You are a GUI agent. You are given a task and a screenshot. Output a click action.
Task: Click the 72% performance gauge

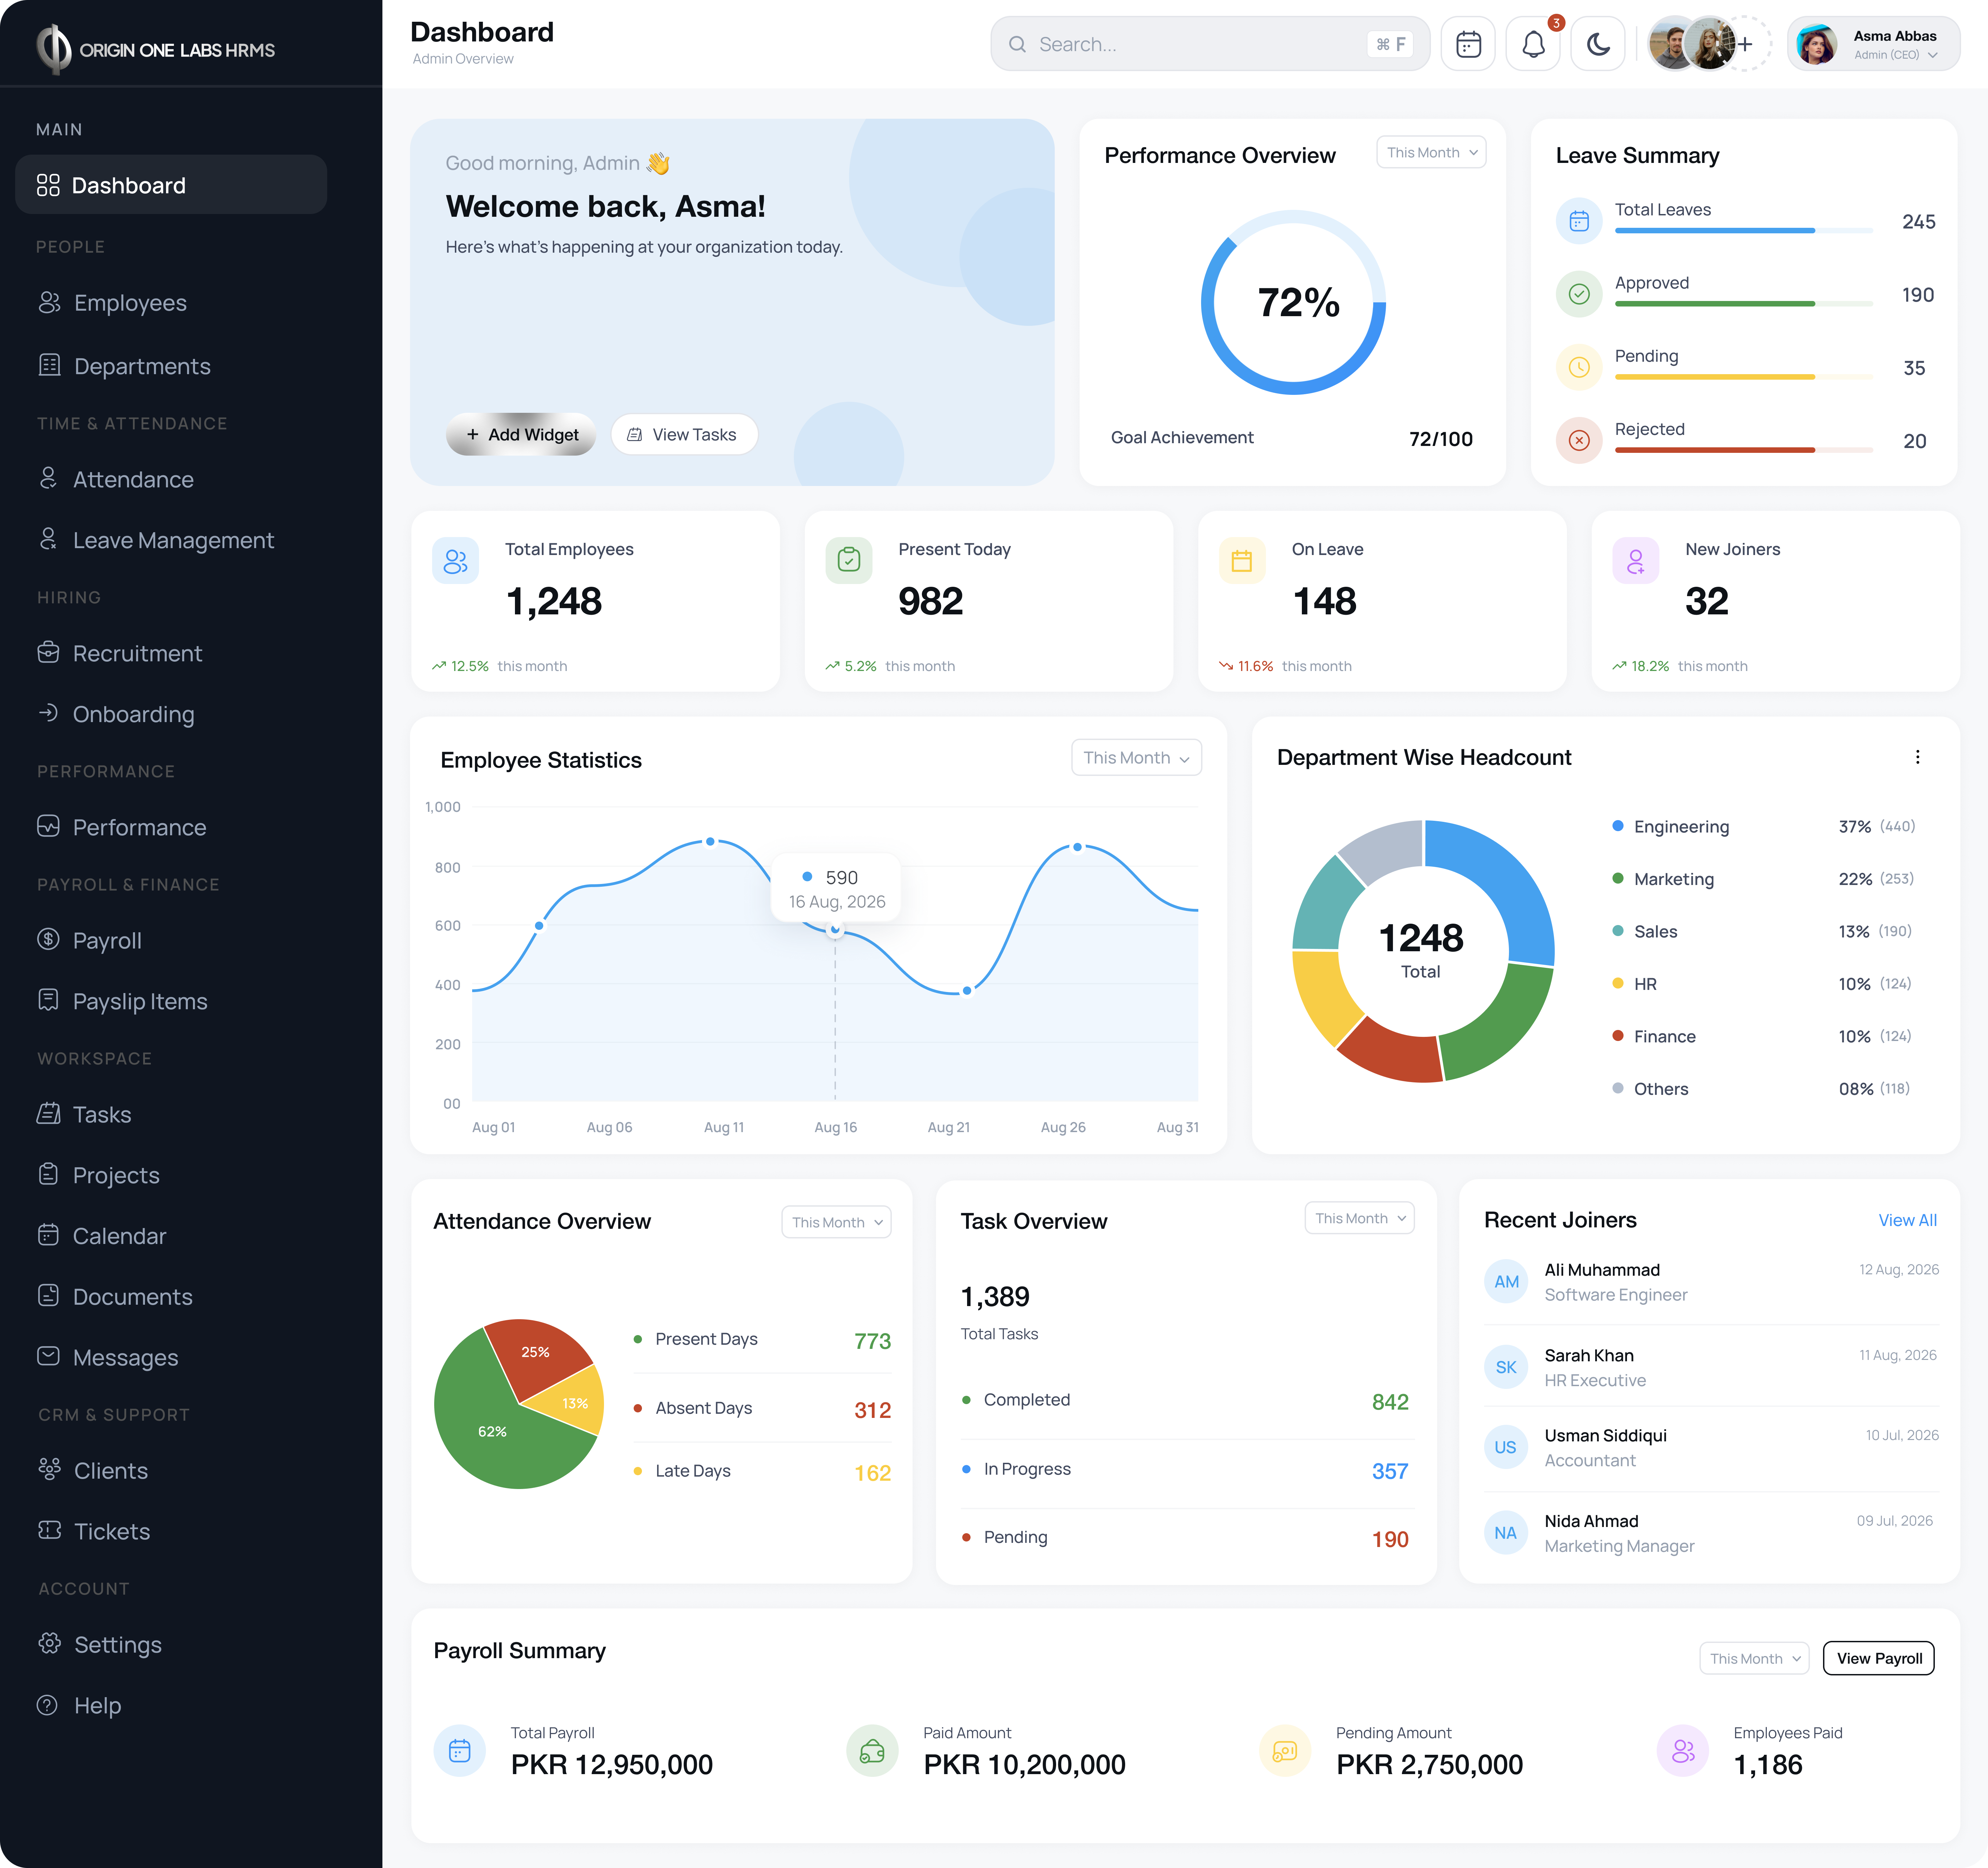(1293, 302)
